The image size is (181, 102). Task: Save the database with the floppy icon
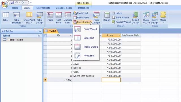pos(12,3)
